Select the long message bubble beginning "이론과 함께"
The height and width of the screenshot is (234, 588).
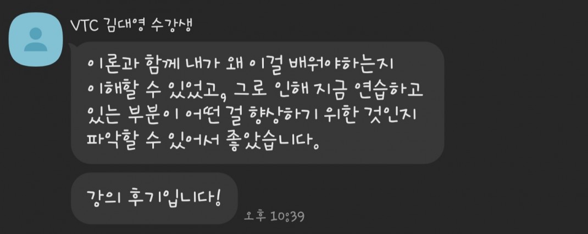[257, 102]
